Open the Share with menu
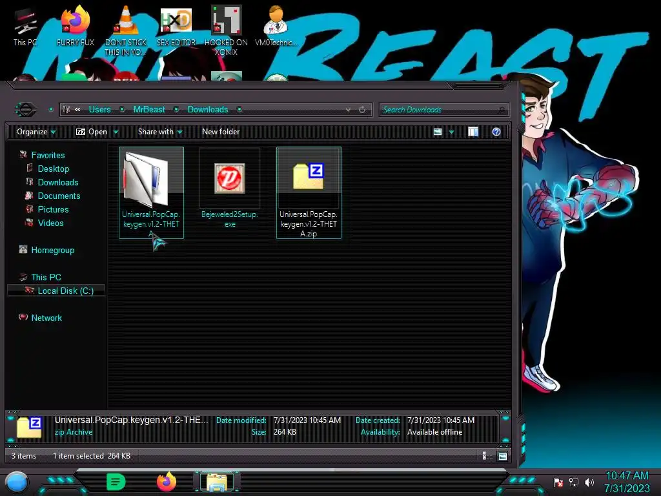 point(160,132)
